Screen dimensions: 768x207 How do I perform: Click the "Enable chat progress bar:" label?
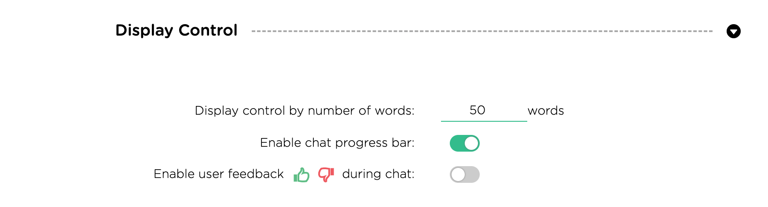337,143
